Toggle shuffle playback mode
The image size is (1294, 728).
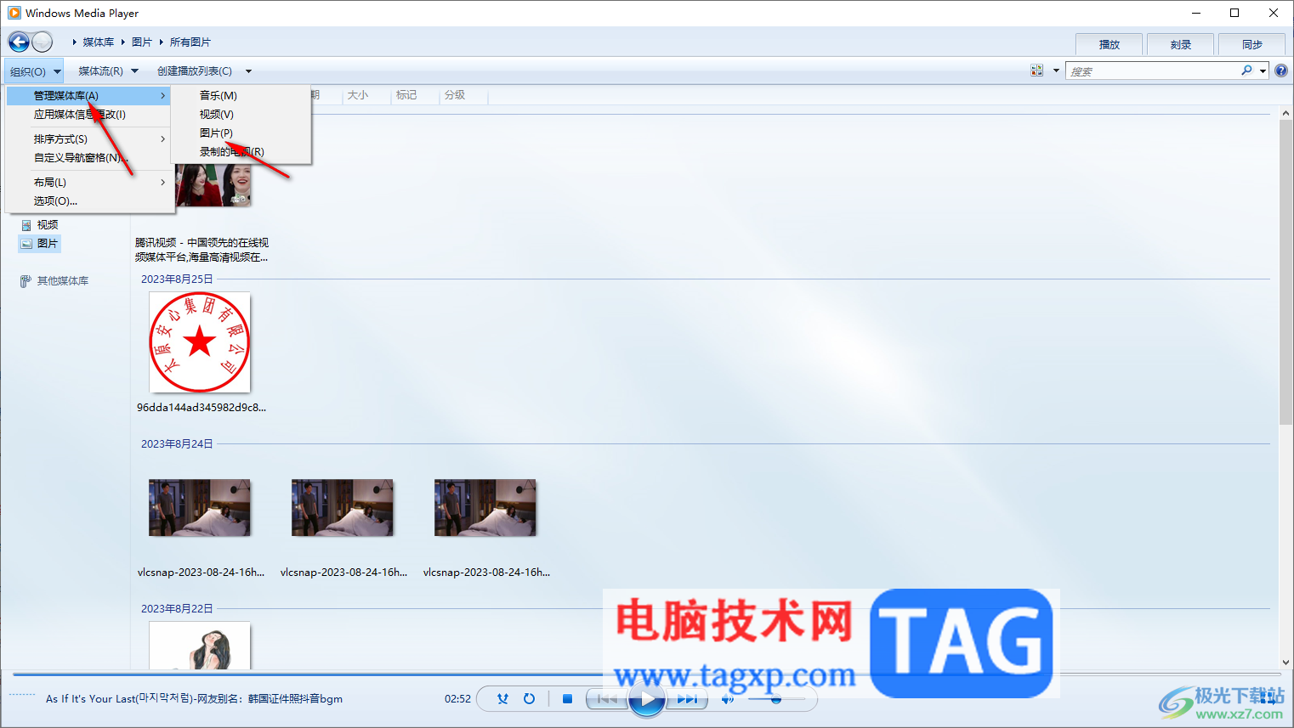(x=502, y=699)
